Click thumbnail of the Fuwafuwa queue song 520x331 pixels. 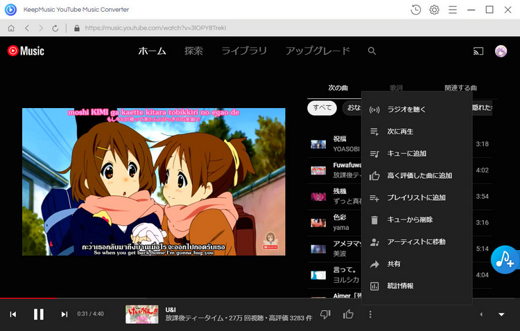[318, 170]
